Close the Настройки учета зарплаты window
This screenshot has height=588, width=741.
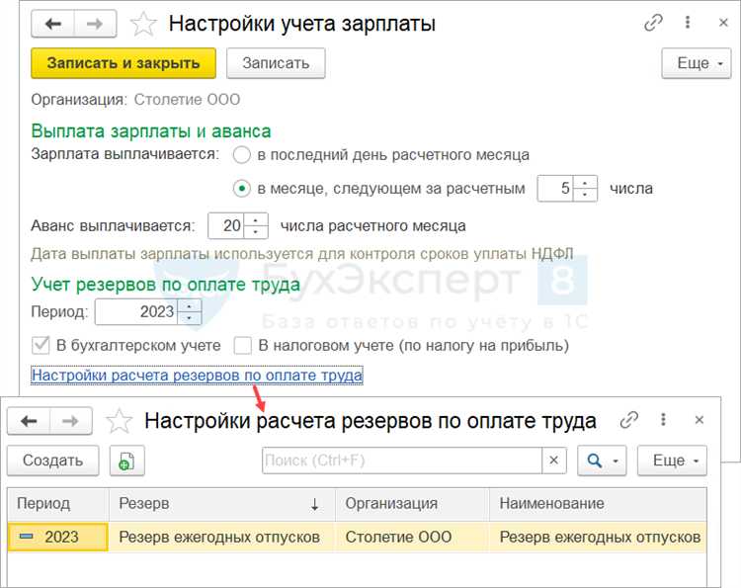point(723,22)
